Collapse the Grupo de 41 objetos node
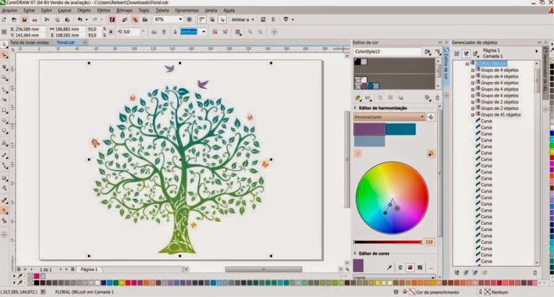 click(473, 115)
